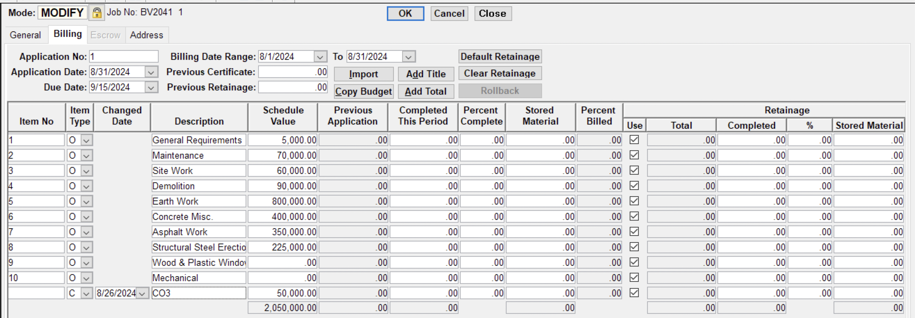Open Item Type dropdown for General Requirements
Viewport: 915px width, 318px height.
[86, 140]
